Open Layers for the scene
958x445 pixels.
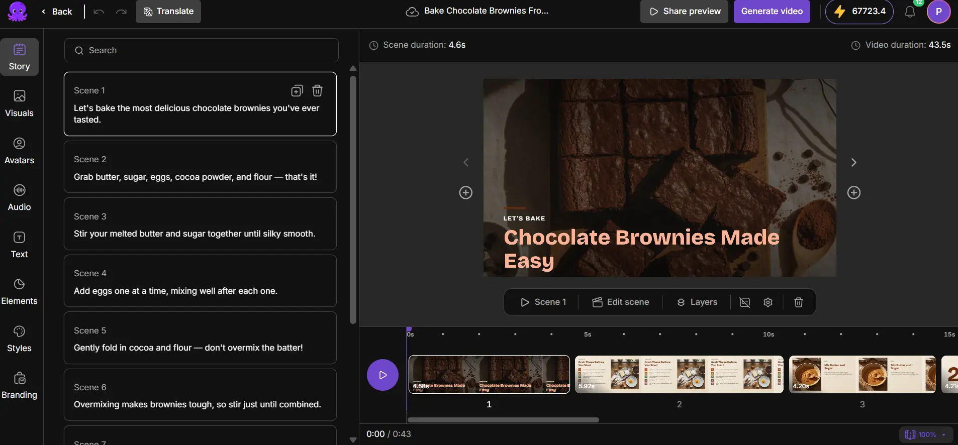697,302
